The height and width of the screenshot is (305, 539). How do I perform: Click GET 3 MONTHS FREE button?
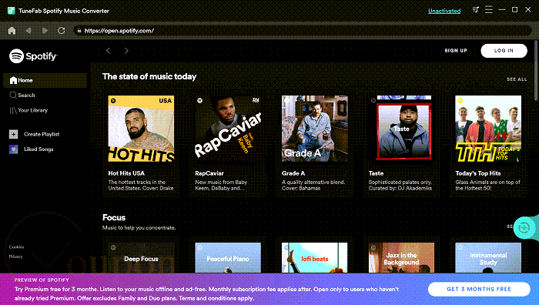pyautogui.click(x=479, y=289)
